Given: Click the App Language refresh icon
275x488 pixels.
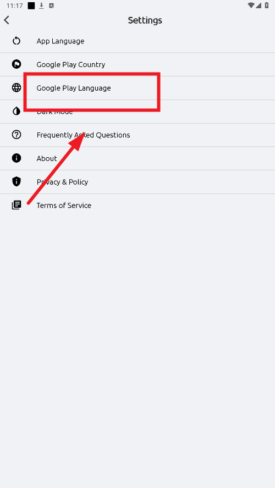Looking at the screenshot, I should tap(16, 41).
